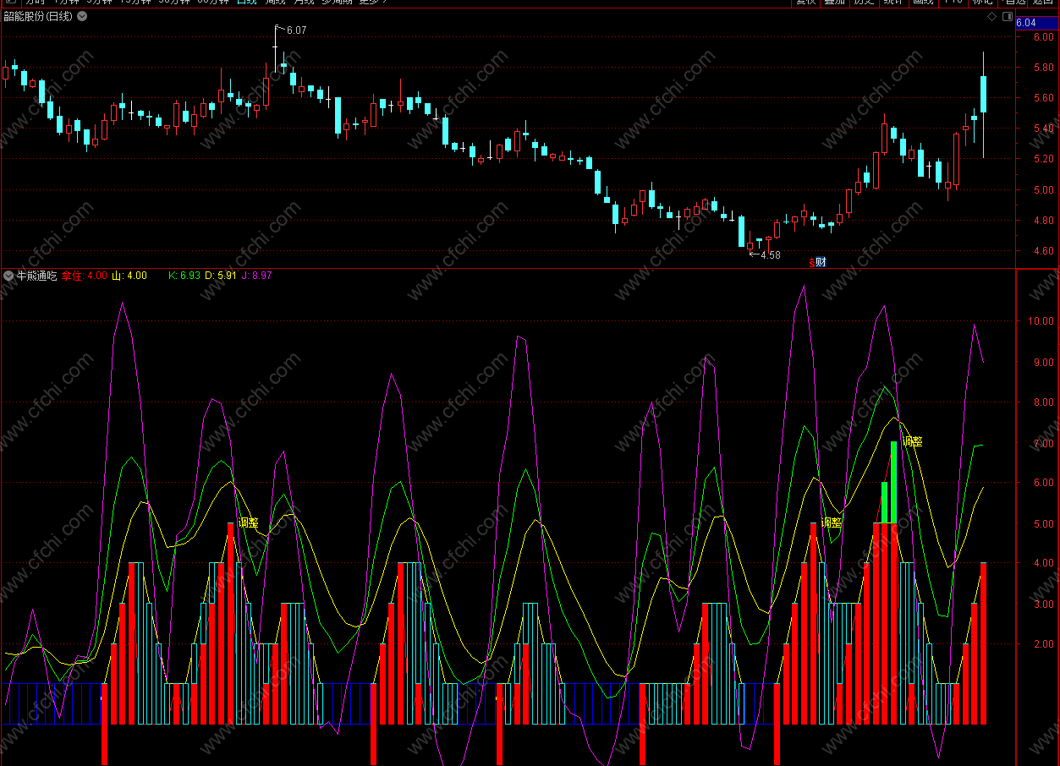Click the 6.07 high price marker

pos(296,30)
